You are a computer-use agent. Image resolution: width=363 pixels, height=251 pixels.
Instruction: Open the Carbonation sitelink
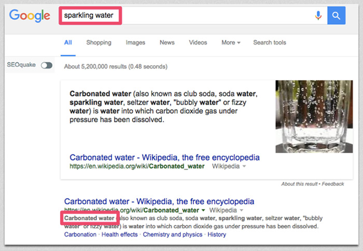(x=80, y=234)
